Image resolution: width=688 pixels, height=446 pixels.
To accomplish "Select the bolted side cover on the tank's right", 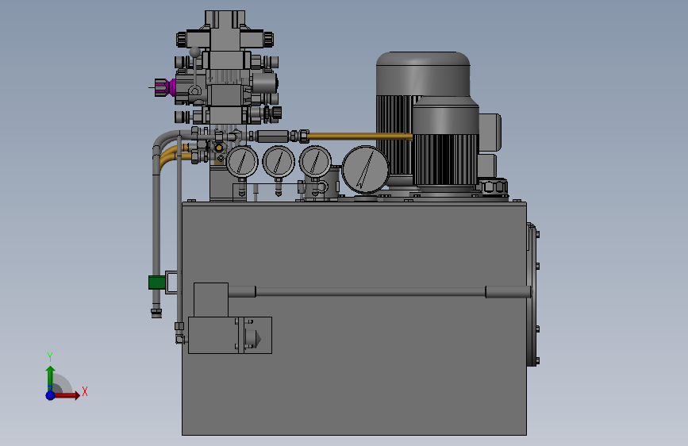I will pyautogui.click(x=533, y=294).
